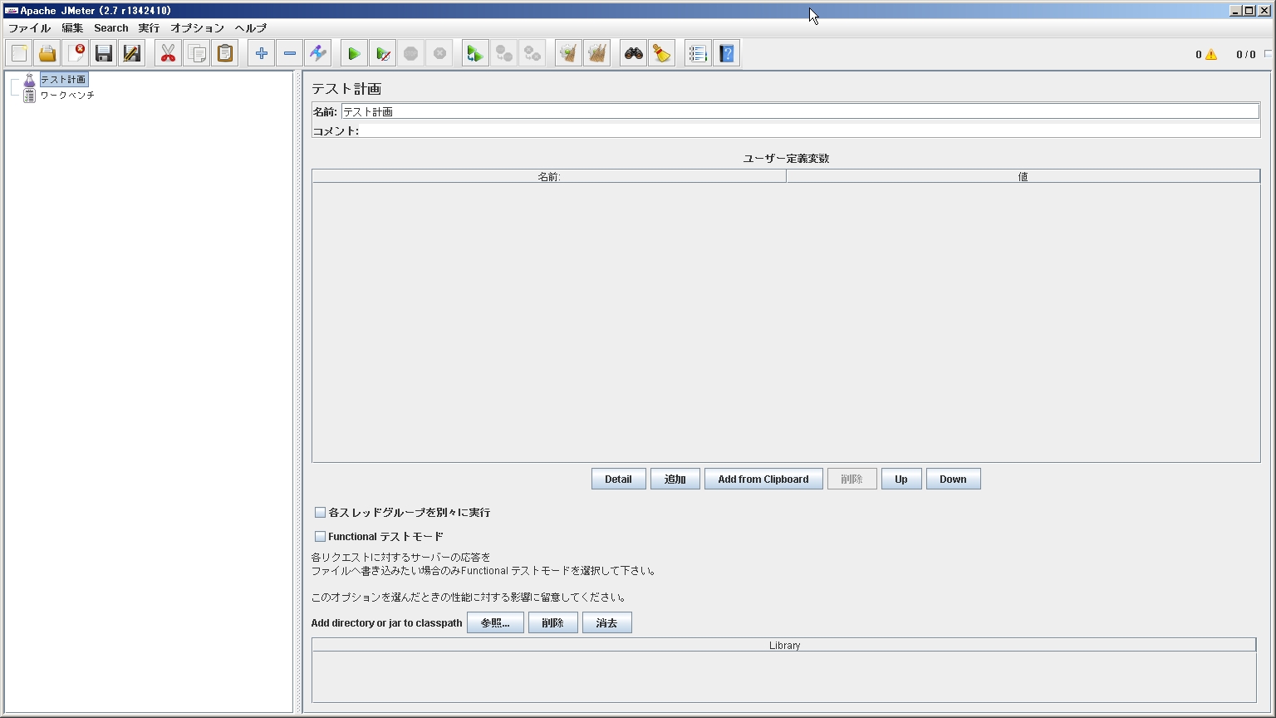
Task: Click the Paste clipboard icon
Action: click(x=225, y=53)
